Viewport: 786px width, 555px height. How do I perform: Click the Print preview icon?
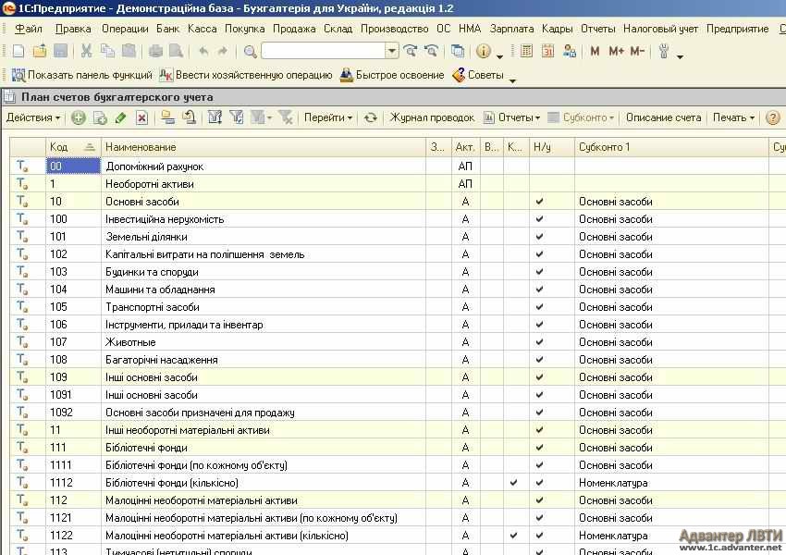(x=176, y=51)
